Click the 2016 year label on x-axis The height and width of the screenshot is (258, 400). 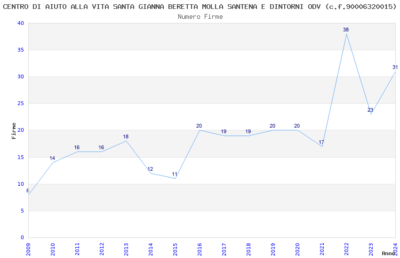[200, 250]
